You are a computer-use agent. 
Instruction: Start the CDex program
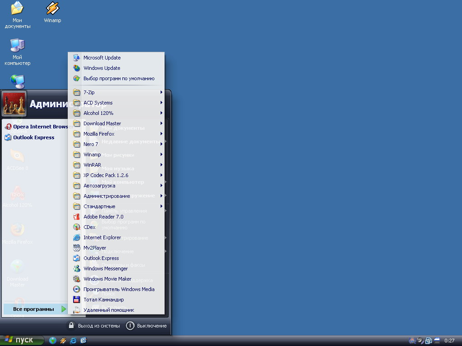click(x=116, y=227)
